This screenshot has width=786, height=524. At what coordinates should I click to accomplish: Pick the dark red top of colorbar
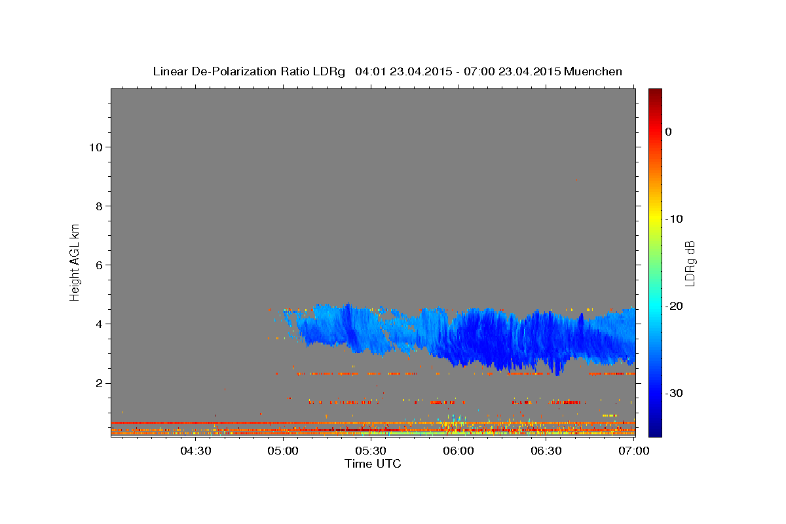point(655,94)
